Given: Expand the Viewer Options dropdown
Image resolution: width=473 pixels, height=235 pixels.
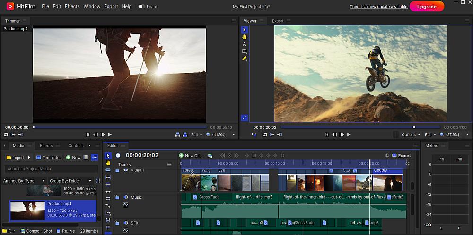Looking at the screenshot, I should tap(411, 134).
